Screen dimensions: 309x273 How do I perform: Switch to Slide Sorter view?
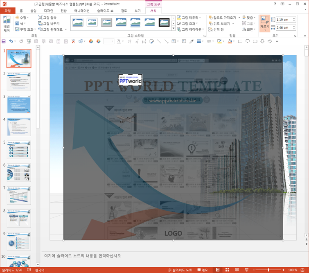227,270
